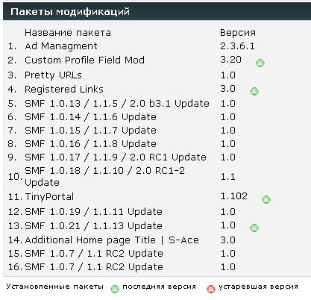Open Pretty URLs package entry
Viewport: 311px width, 300px height.
[x=53, y=75]
